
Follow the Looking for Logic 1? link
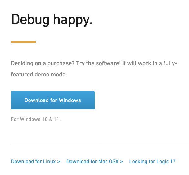coord(152,161)
